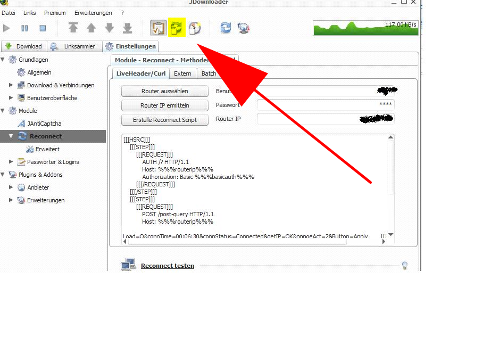Select Passwörter & Logins entry

click(x=53, y=162)
